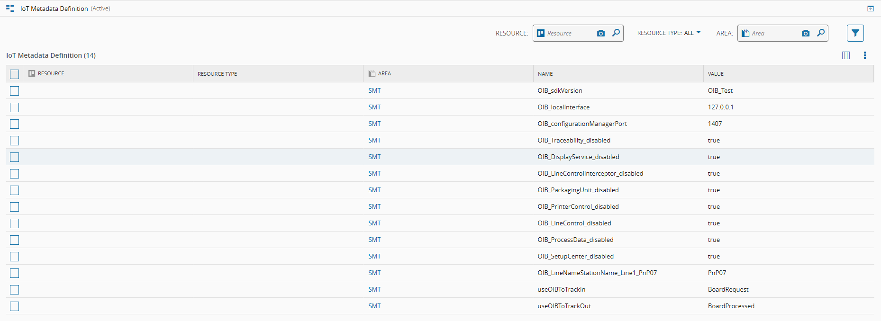Click the pop-out window icon at top right
The width and height of the screenshot is (881, 321).
coord(871,9)
